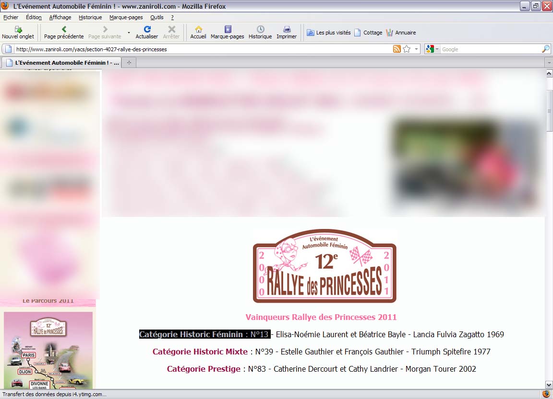Click the text 'Catégorie Prestige'

coord(204,369)
